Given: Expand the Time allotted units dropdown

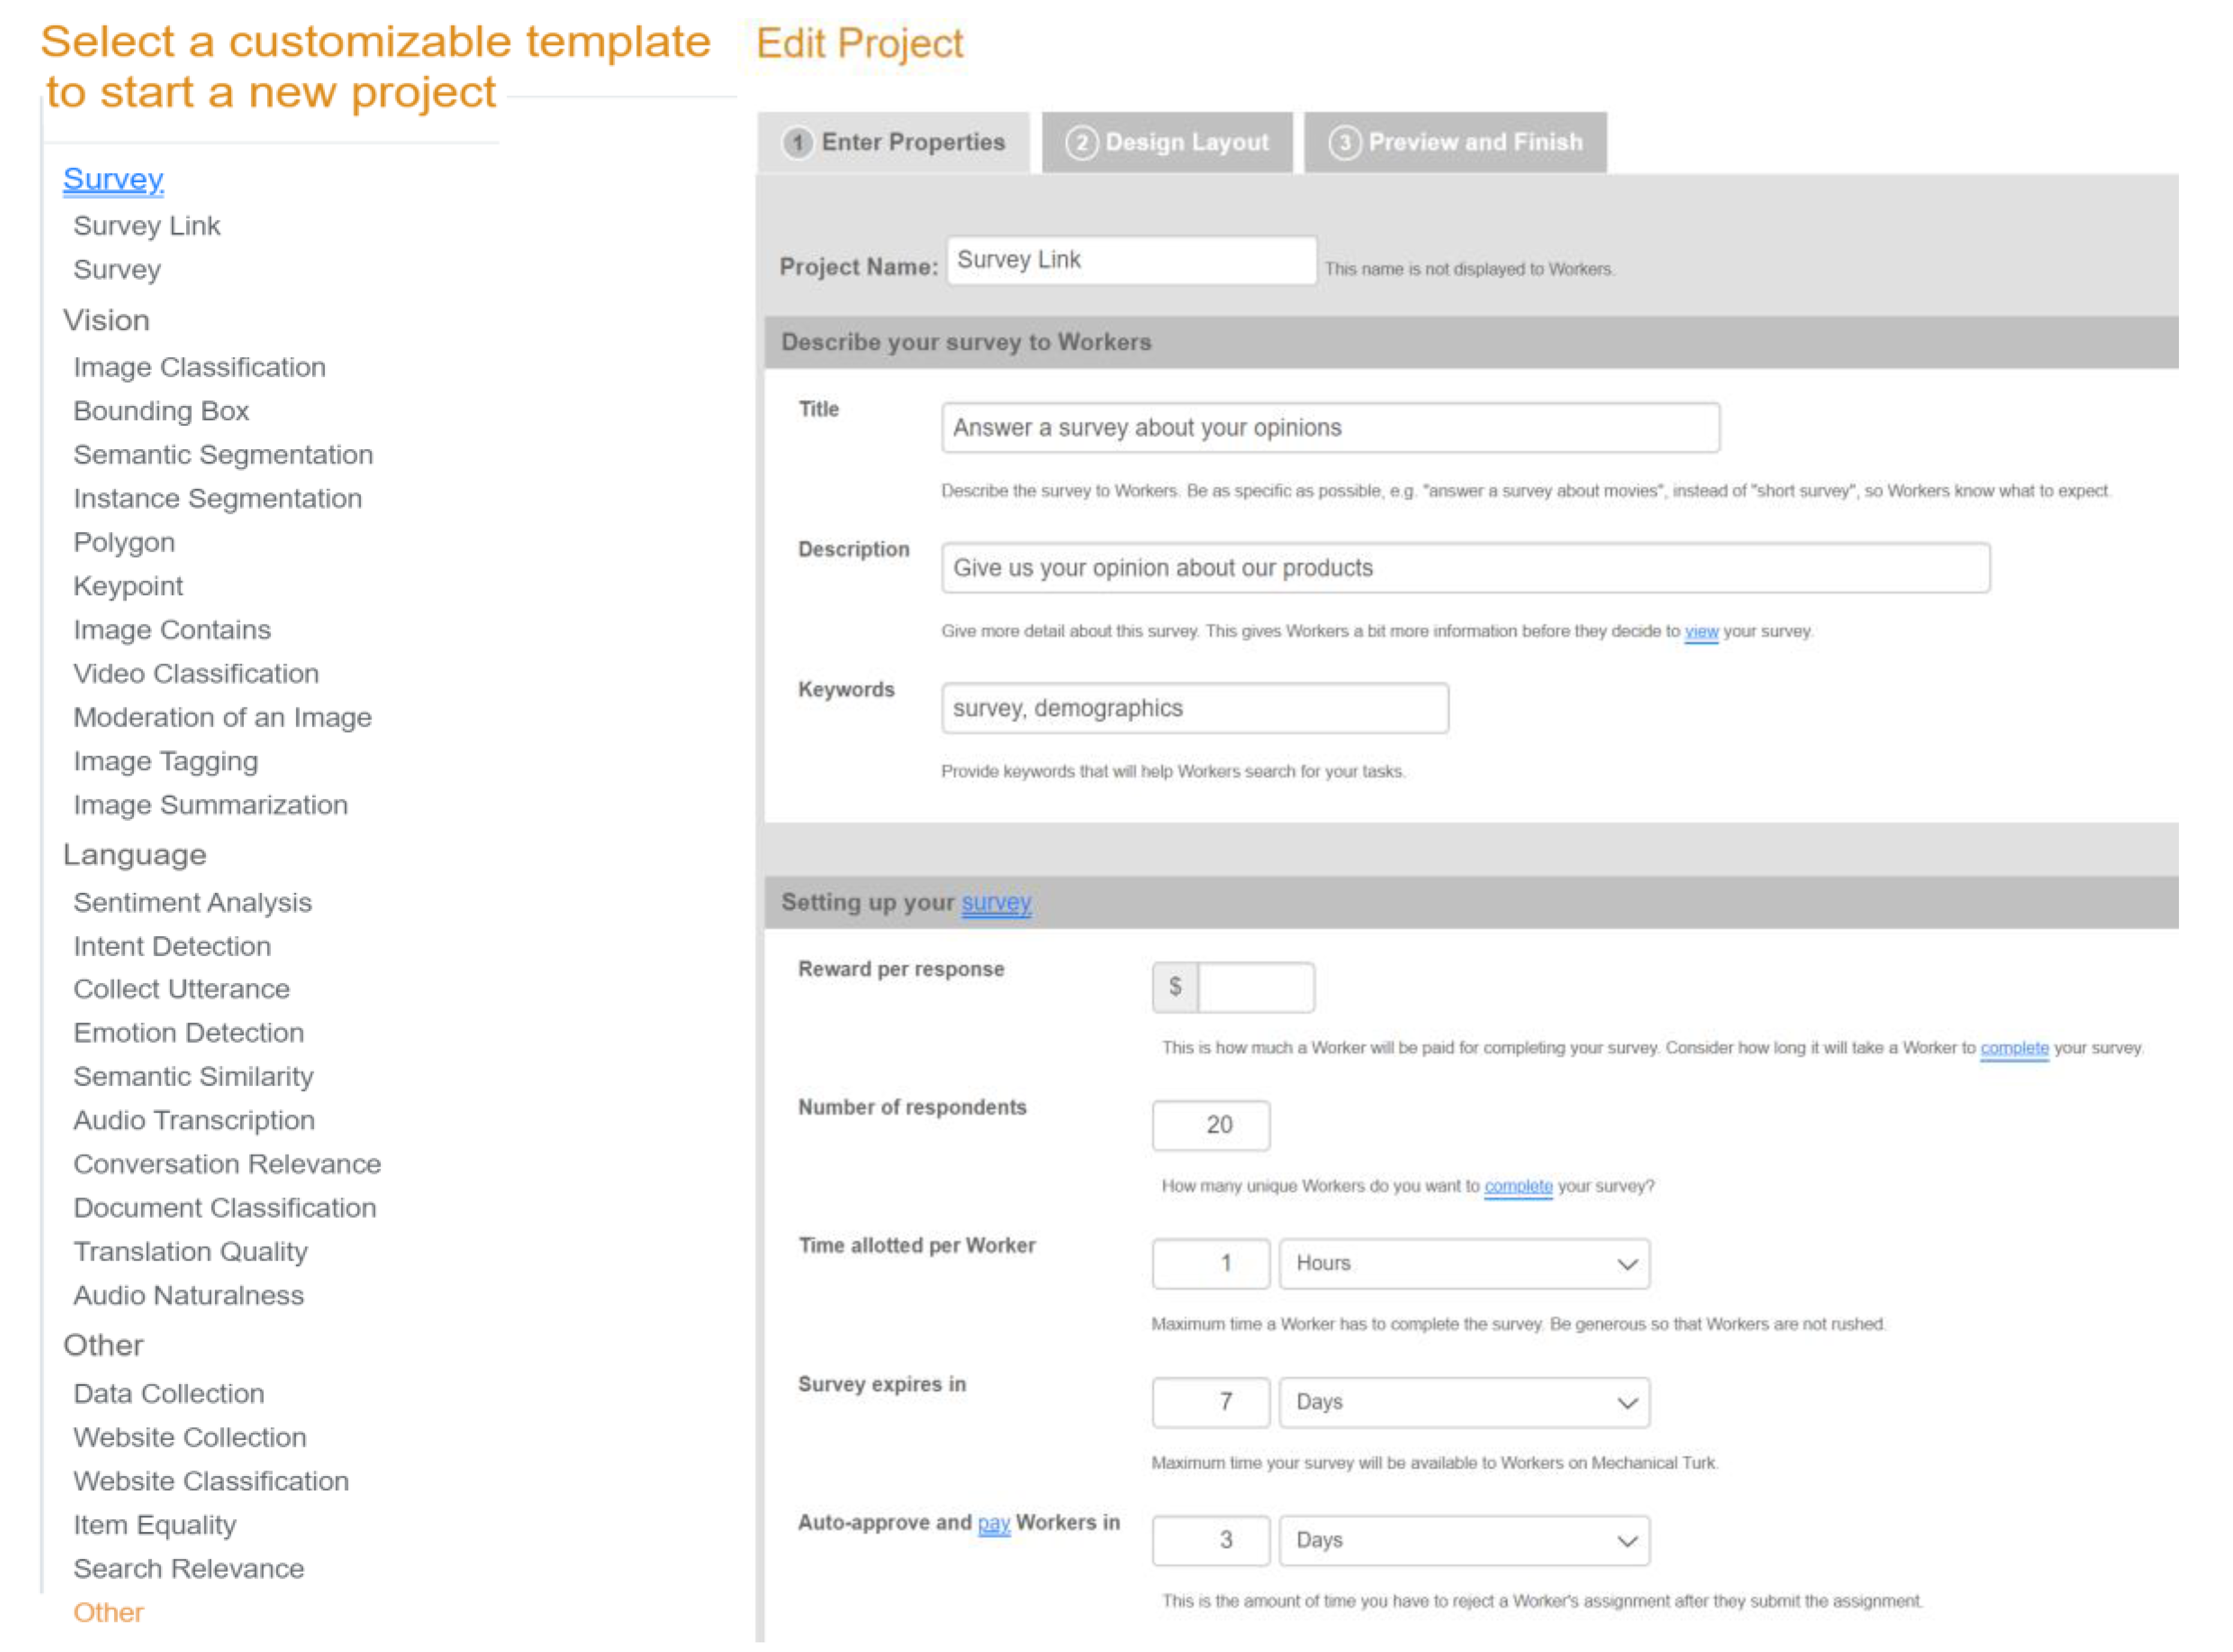Looking at the screenshot, I should [x=1464, y=1264].
